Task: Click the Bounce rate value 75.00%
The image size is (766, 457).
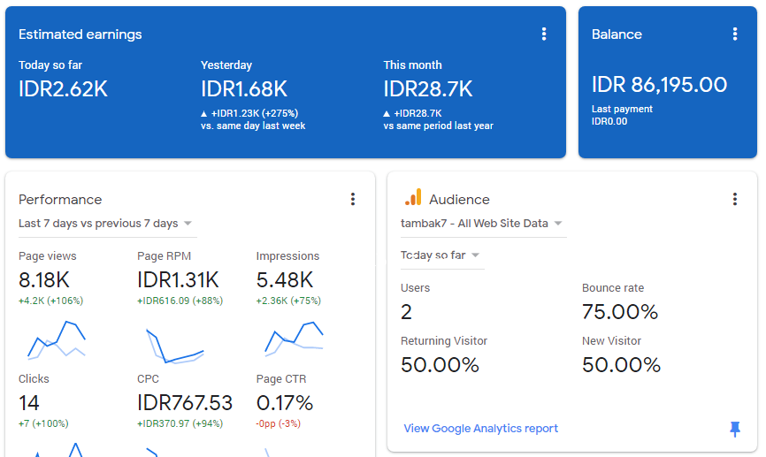Action: tap(619, 312)
